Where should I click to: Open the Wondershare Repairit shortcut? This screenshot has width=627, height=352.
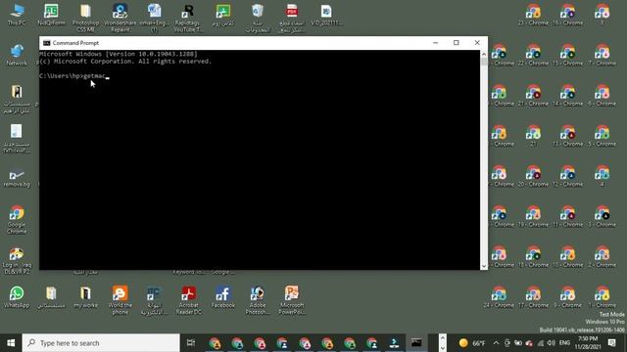point(120,18)
